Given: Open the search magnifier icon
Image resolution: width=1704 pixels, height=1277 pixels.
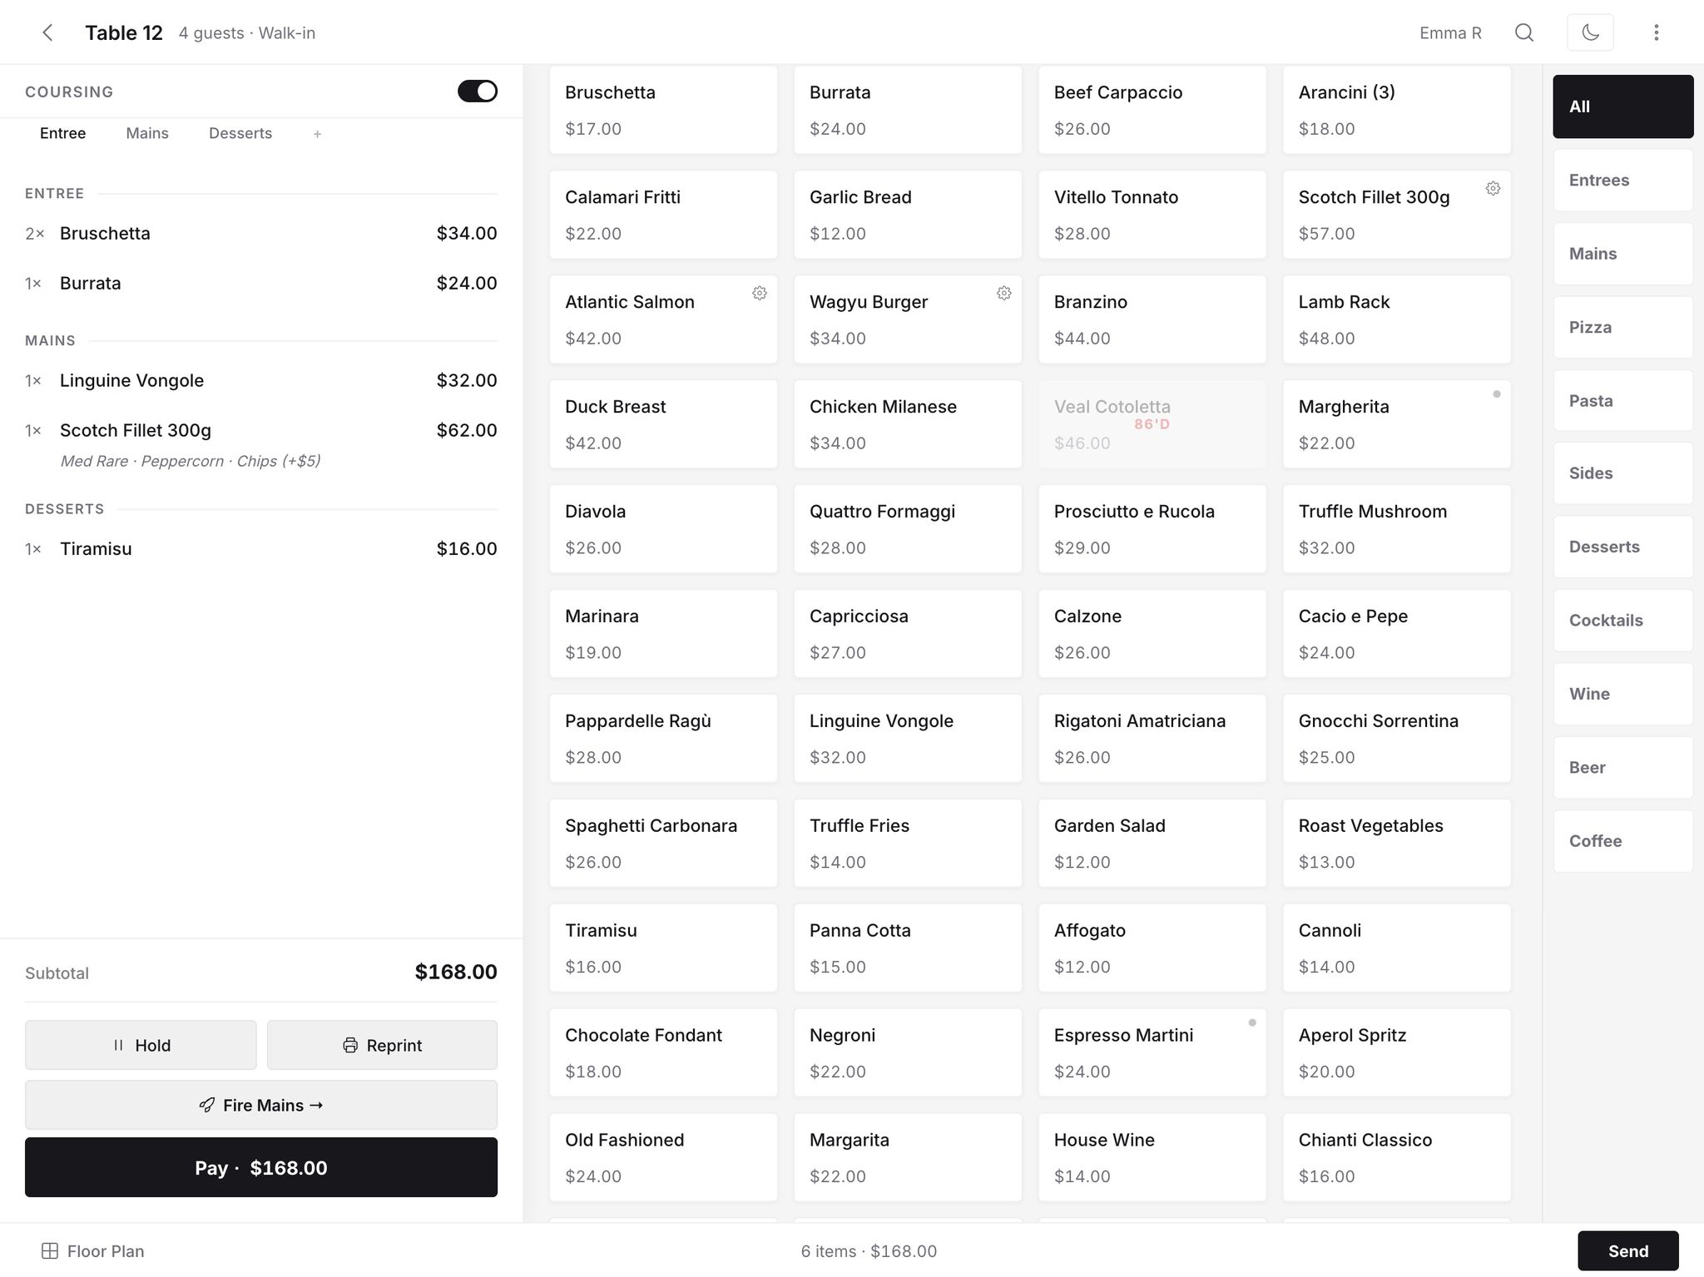Looking at the screenshot, I should click(x=1523, y=32).
